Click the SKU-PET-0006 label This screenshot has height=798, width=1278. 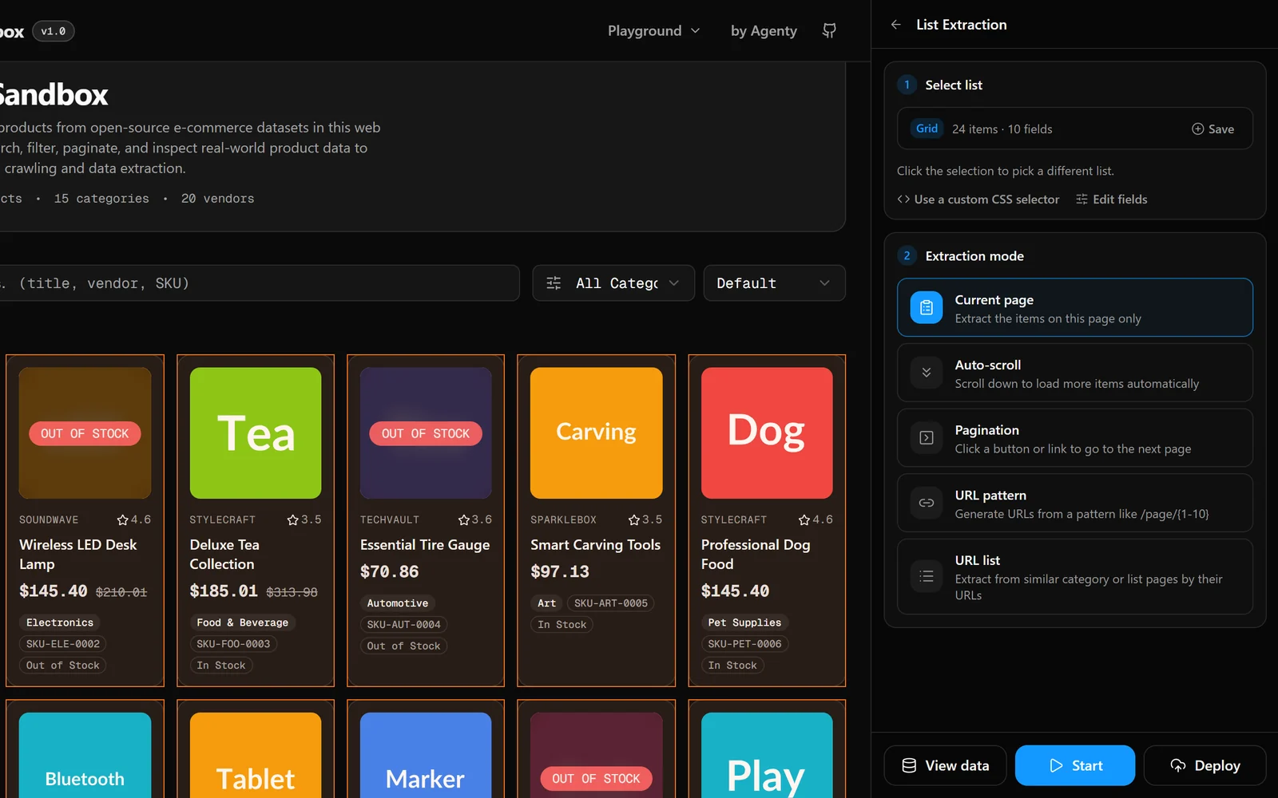click(745, 644)
